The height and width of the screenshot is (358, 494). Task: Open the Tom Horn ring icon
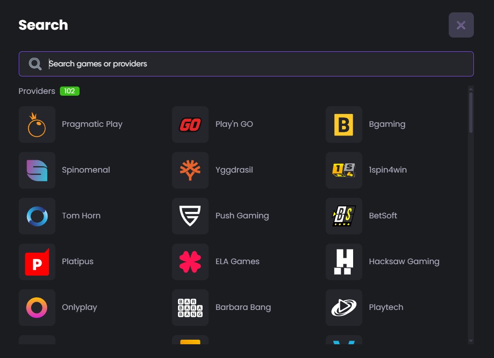[x=37, y=216]
